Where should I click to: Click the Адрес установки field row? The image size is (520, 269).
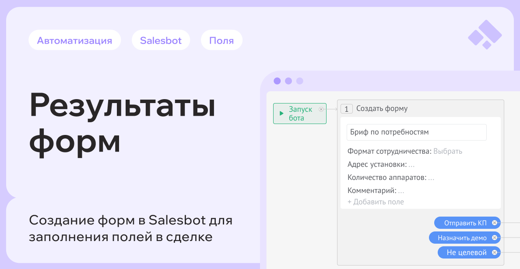pyautogui.click(x=381, y=165)
